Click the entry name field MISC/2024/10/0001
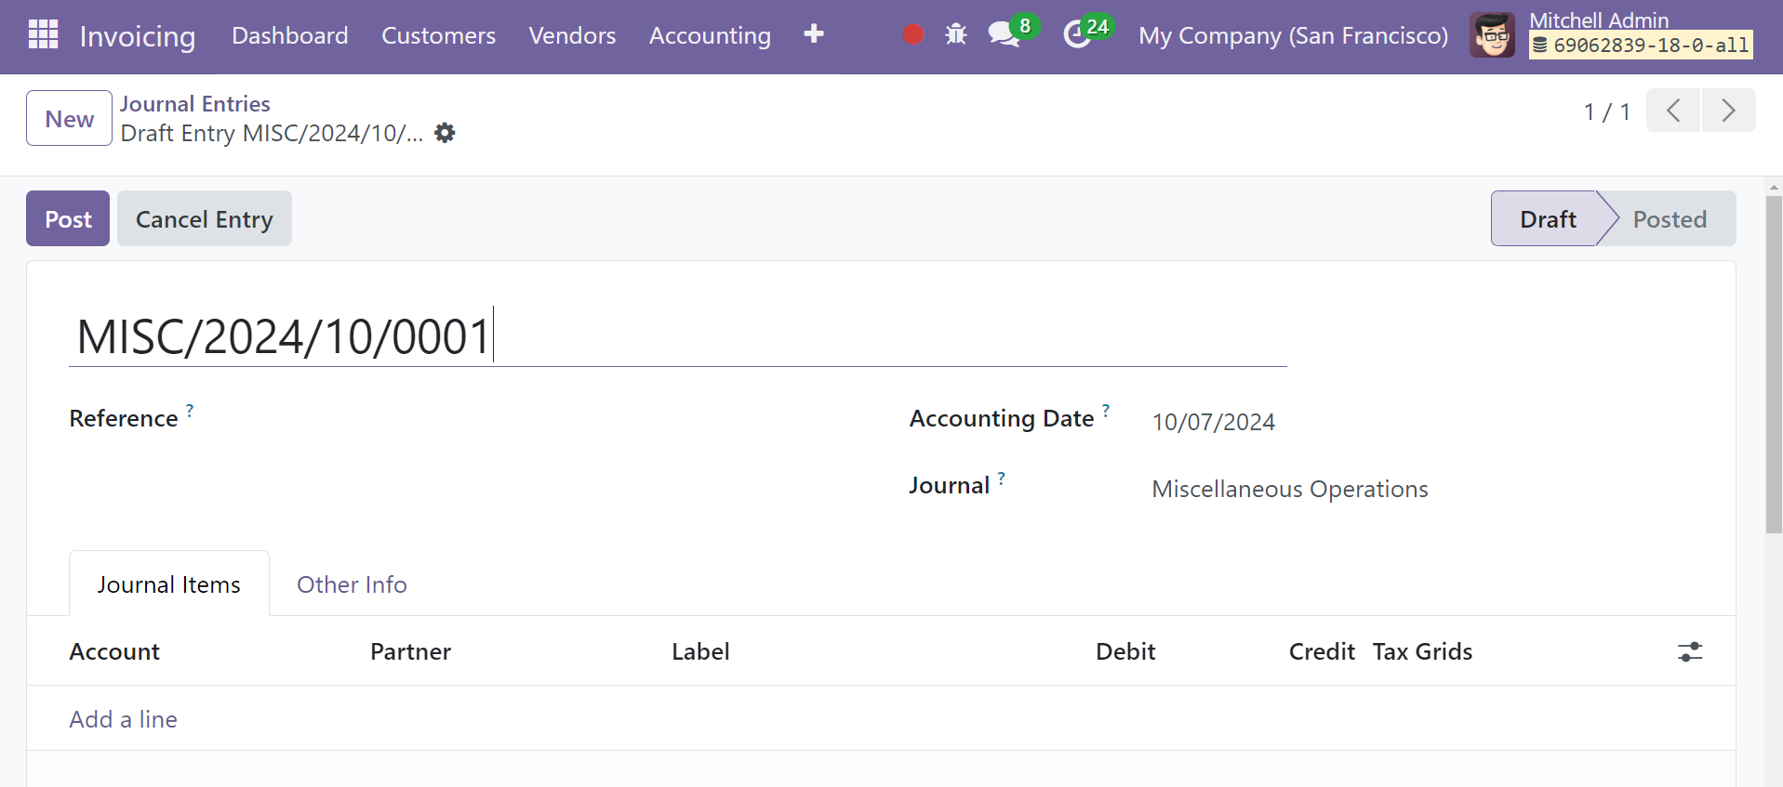The height and width of the screenshot is (787, 1783). 678,336
